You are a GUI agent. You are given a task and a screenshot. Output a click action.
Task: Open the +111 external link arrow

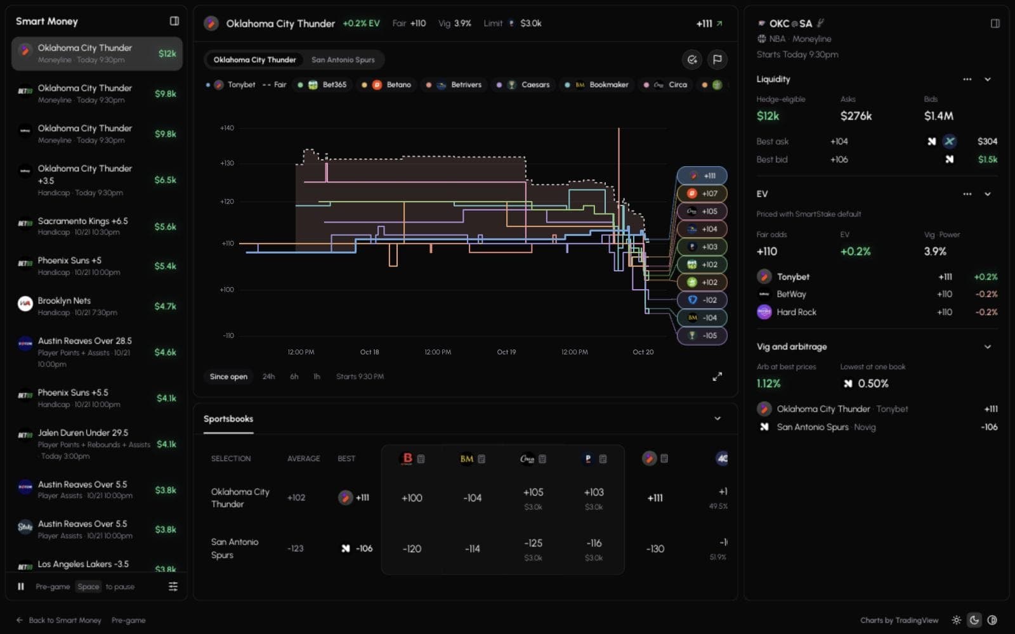pyautogui.click(x=719, y=23)
